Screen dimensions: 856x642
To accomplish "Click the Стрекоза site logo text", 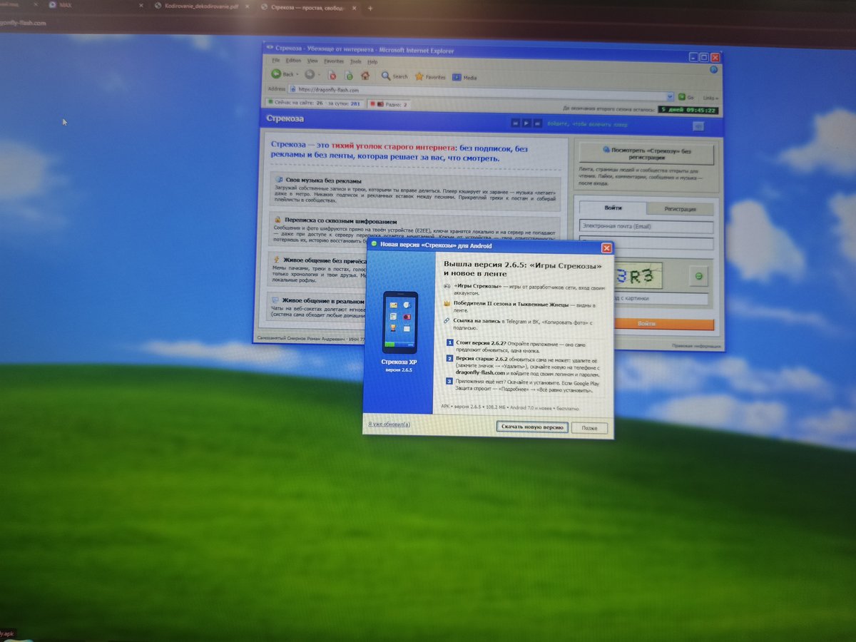I will (x=285, y=118).
